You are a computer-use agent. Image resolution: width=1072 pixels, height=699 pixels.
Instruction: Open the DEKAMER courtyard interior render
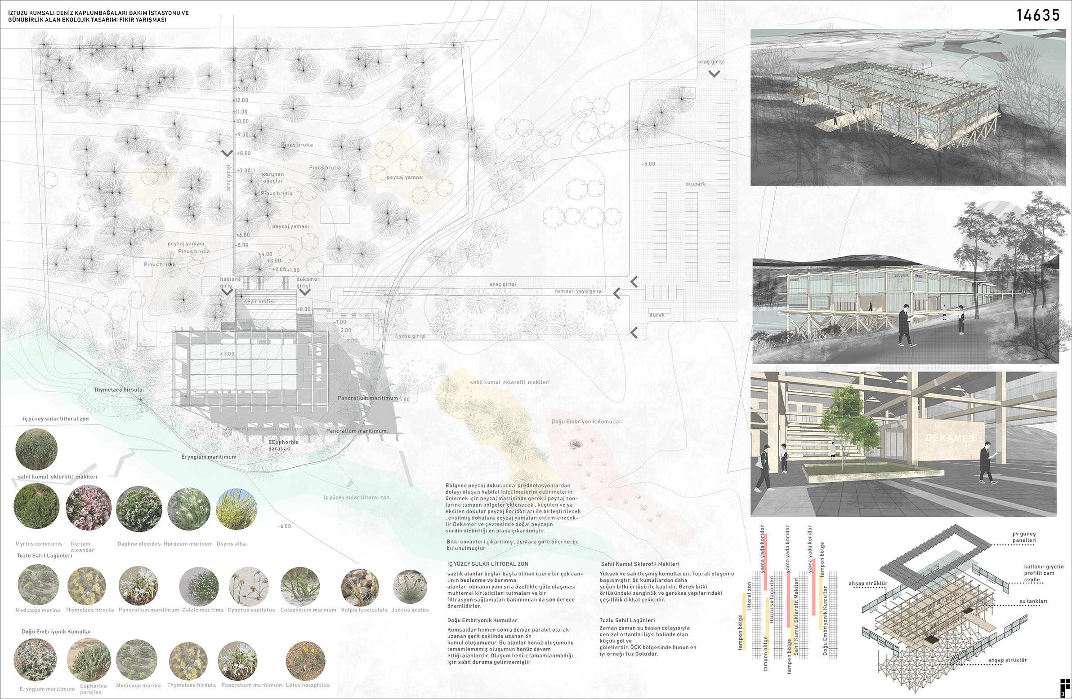[x=903, y=443]
